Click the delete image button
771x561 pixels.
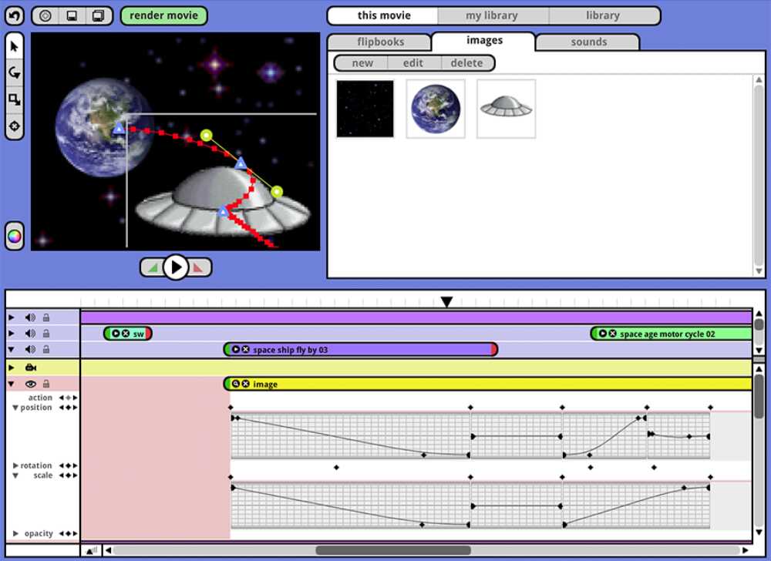(466, 63)
